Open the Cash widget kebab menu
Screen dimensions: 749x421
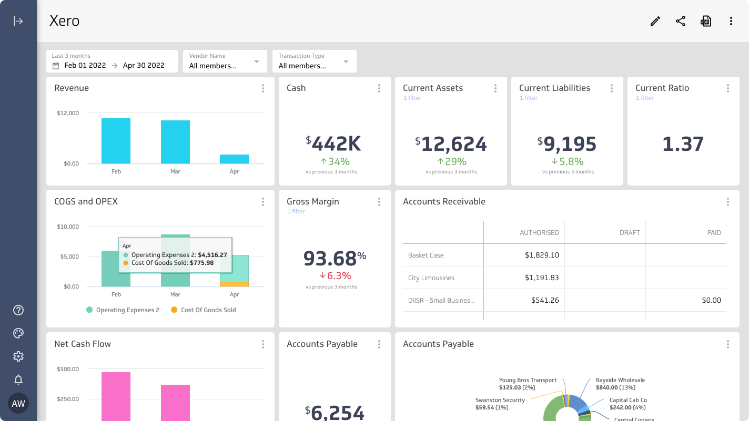(x=379, y=88)
